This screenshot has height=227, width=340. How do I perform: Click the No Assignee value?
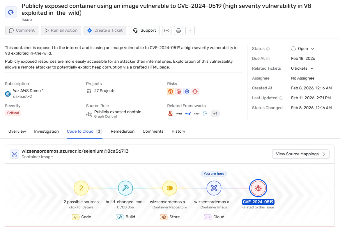pos(303,78)
